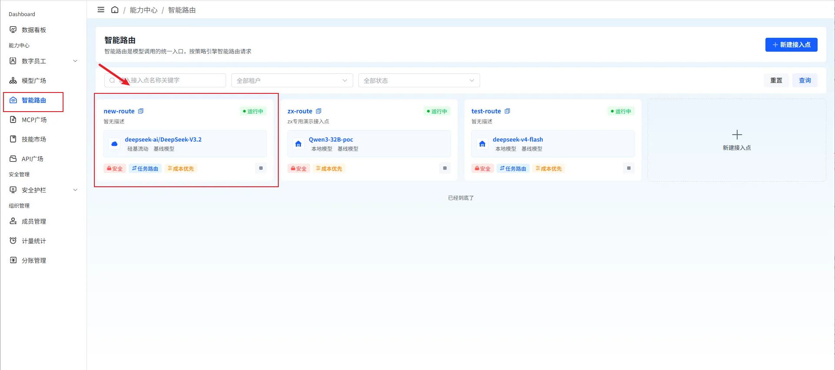835x370 pixels.
Task: Open the 全部状态 status dropdown
Action: [419, 80]
